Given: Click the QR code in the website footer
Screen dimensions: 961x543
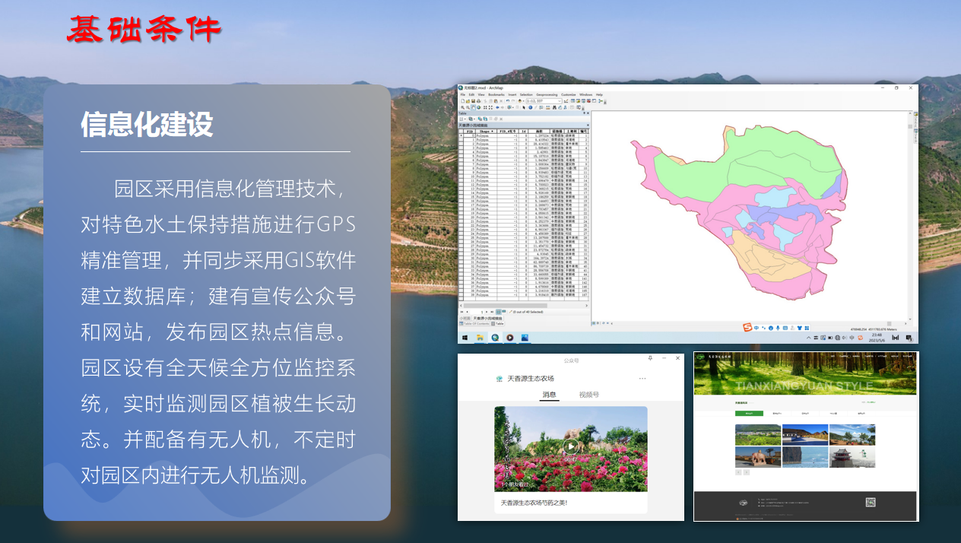Looking at the screenshot, I should click(871, 502).
